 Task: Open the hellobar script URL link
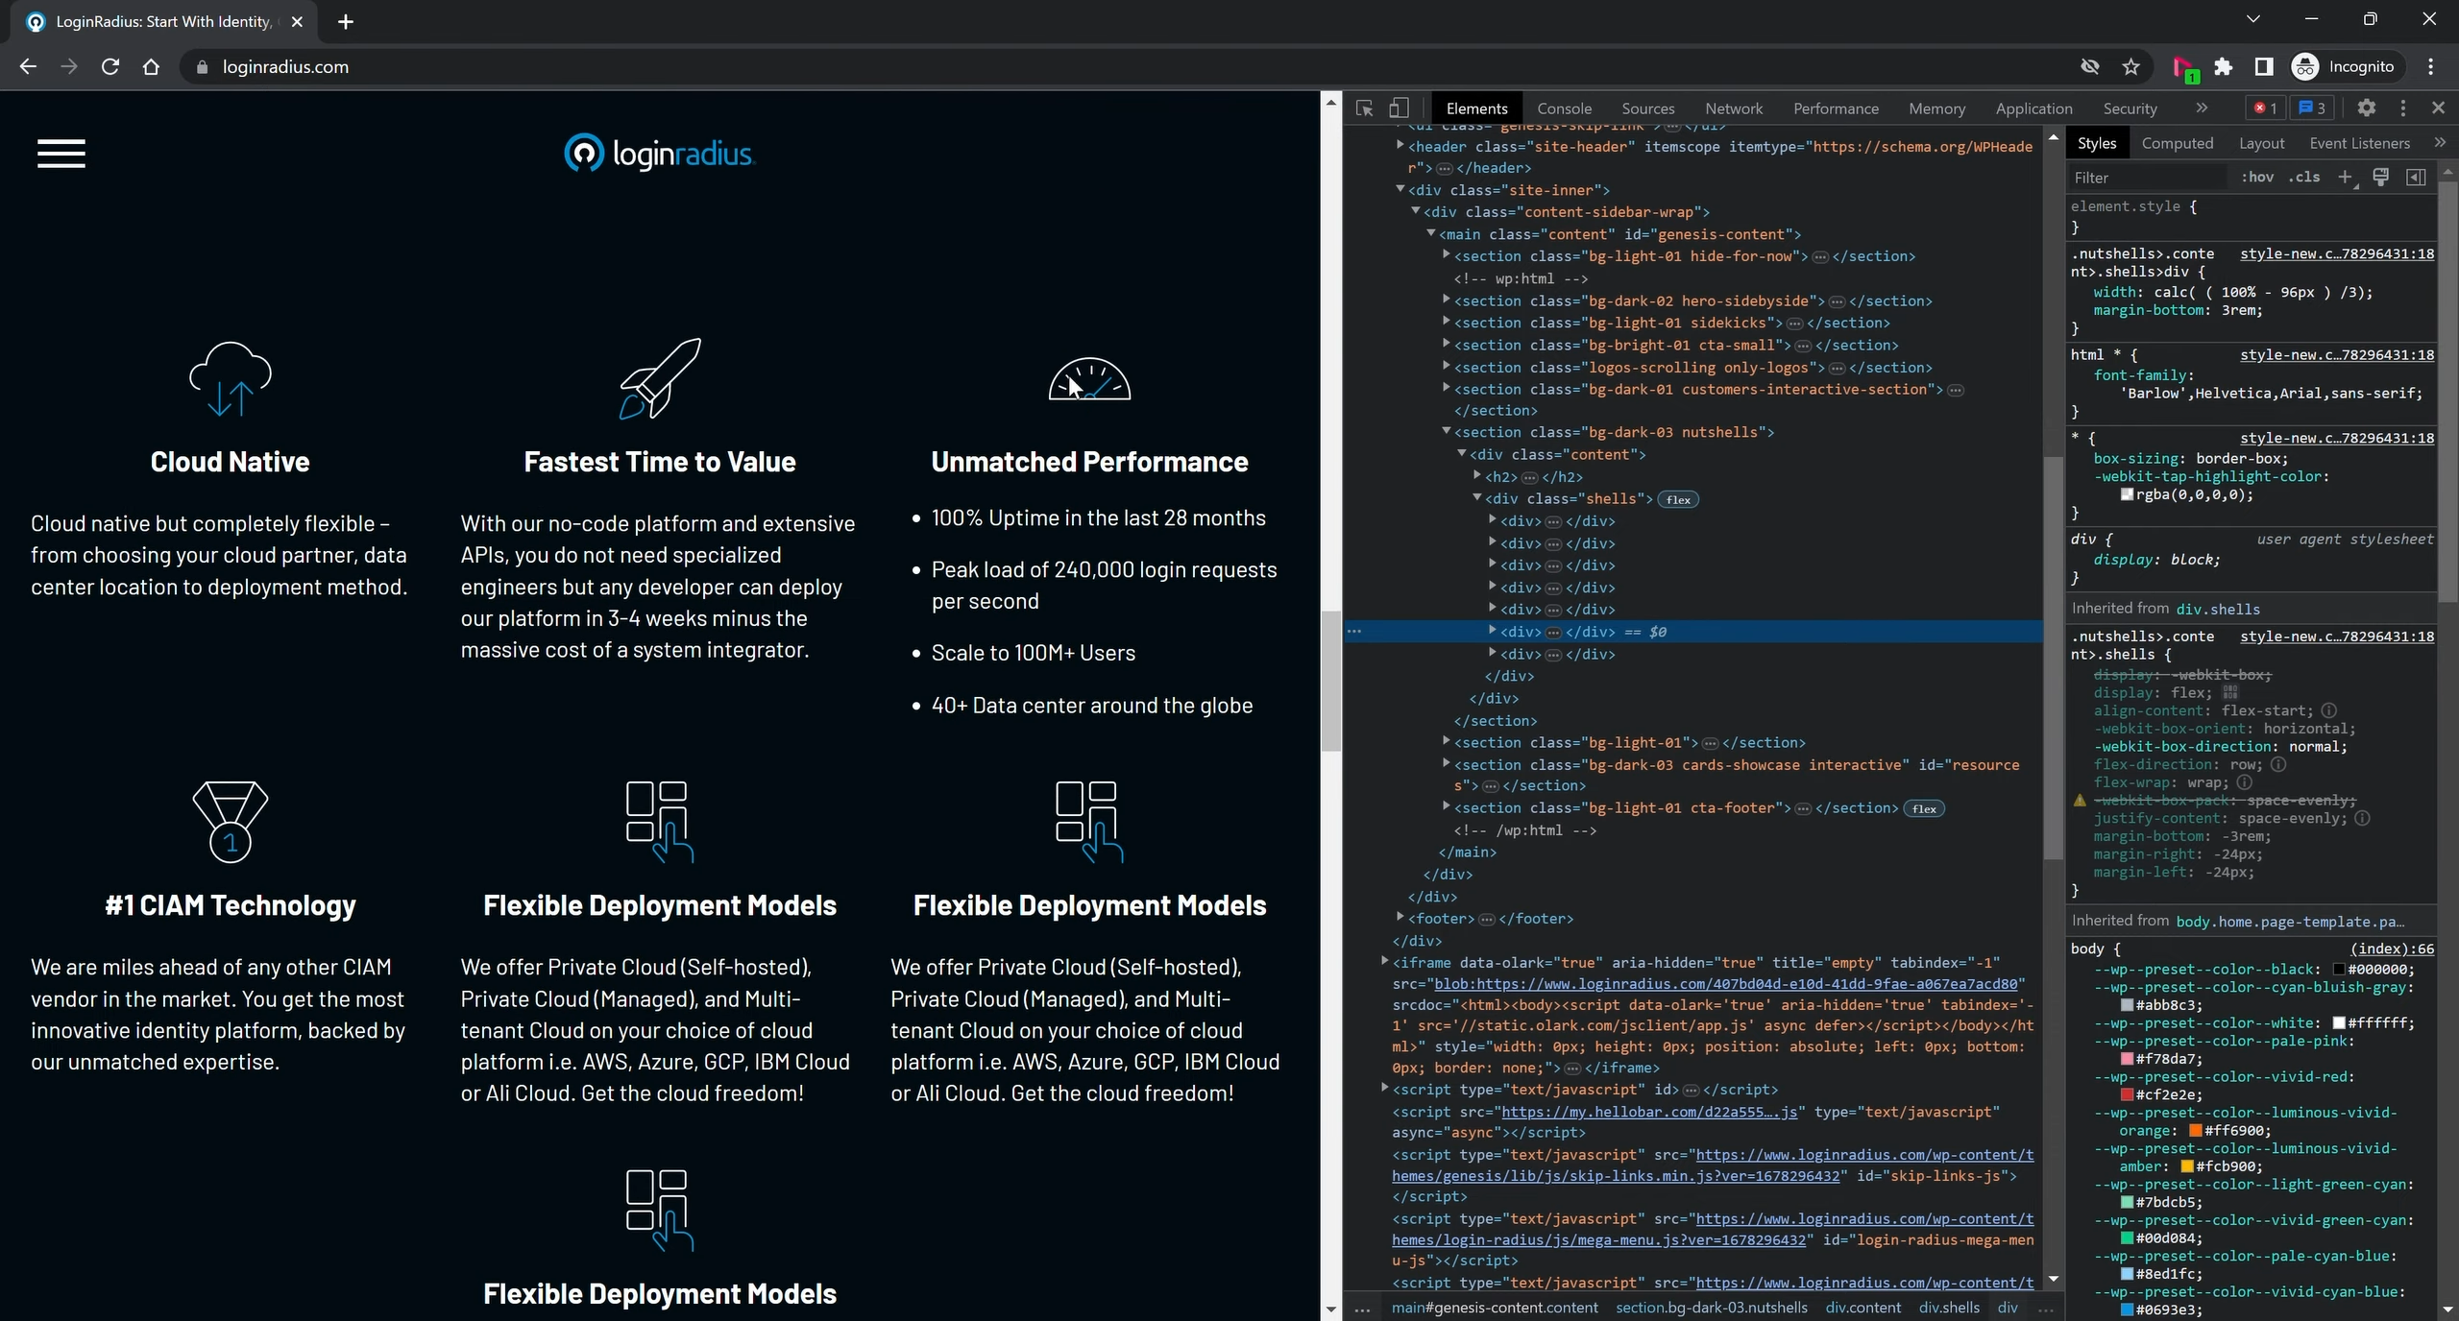pos(1649,1112)
